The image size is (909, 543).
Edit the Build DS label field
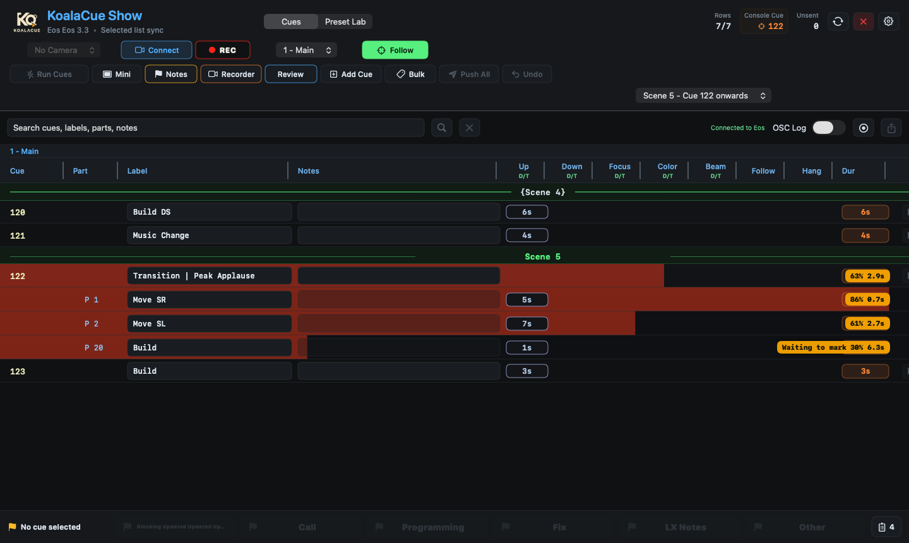(x=210, y=212)
